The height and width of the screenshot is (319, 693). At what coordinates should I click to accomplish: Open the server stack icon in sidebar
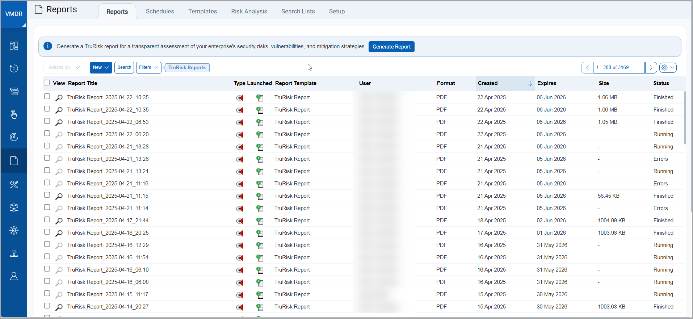[14, 91]
